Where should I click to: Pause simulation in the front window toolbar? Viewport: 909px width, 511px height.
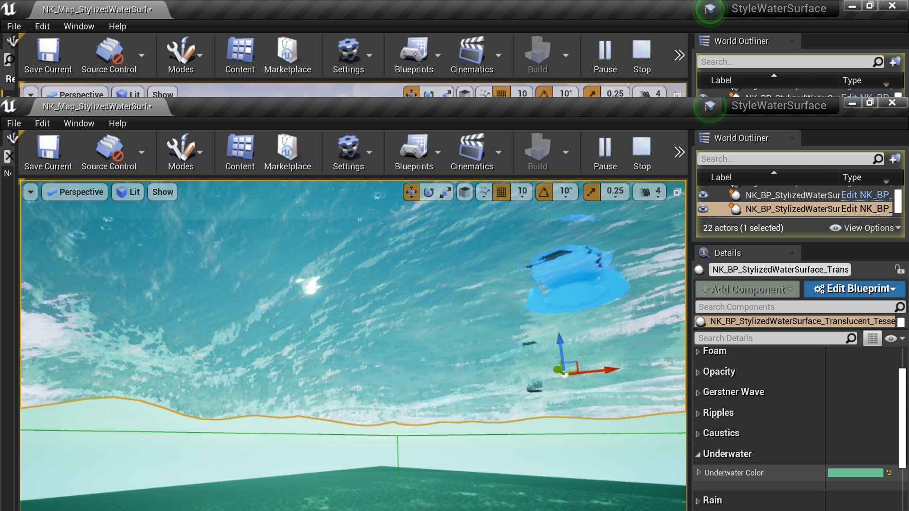click(605, 152)
